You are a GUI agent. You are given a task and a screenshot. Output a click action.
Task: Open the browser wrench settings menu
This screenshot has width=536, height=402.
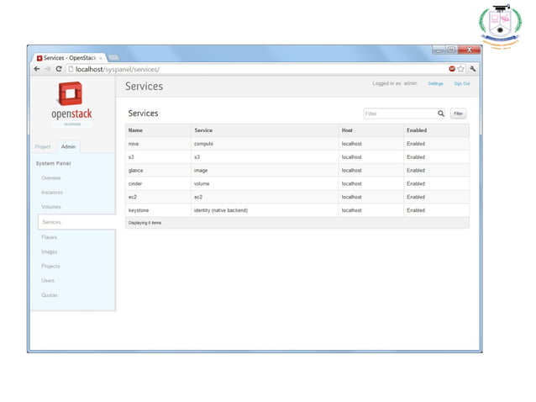point(473,69)
